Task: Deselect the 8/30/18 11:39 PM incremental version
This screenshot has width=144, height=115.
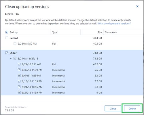Action: pos(19,70)
